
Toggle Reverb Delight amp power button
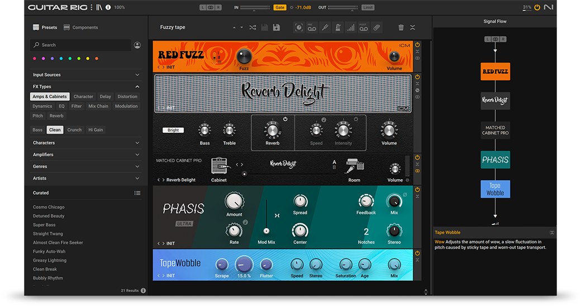pos(417,77)
